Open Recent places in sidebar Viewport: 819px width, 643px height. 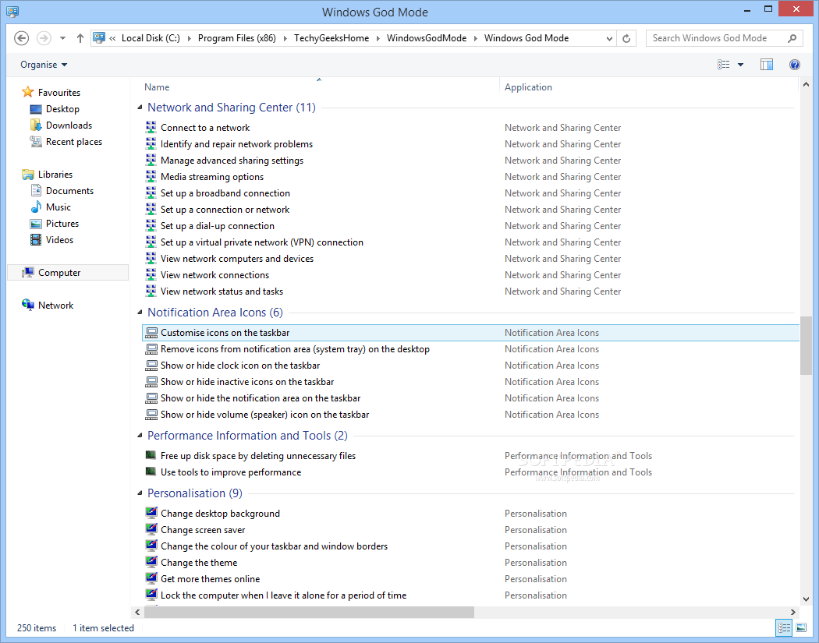click(66, 142)
